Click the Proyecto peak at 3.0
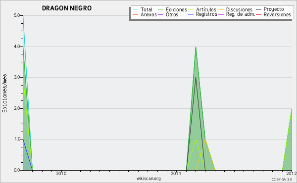Image resolution: width=297 pixels, height=183 pixels. pos(196,77)
